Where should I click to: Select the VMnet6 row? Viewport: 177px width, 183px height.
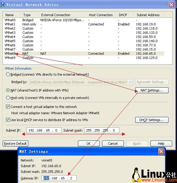point(84,45)
